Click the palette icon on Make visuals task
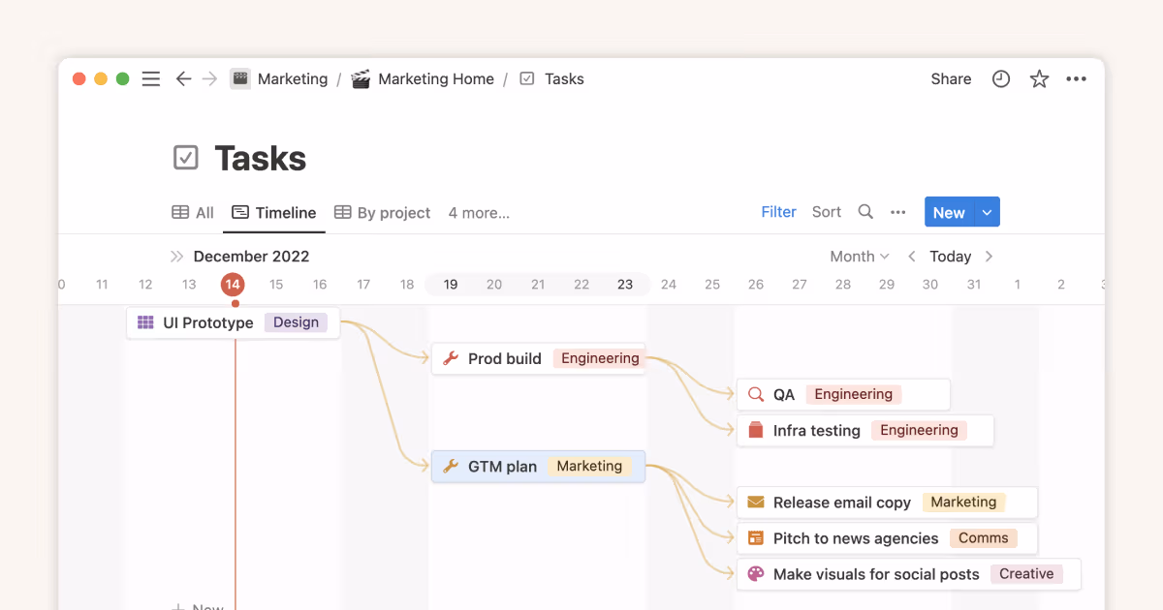This screenshot has height=610, width=1163. [x=755, y=573]
